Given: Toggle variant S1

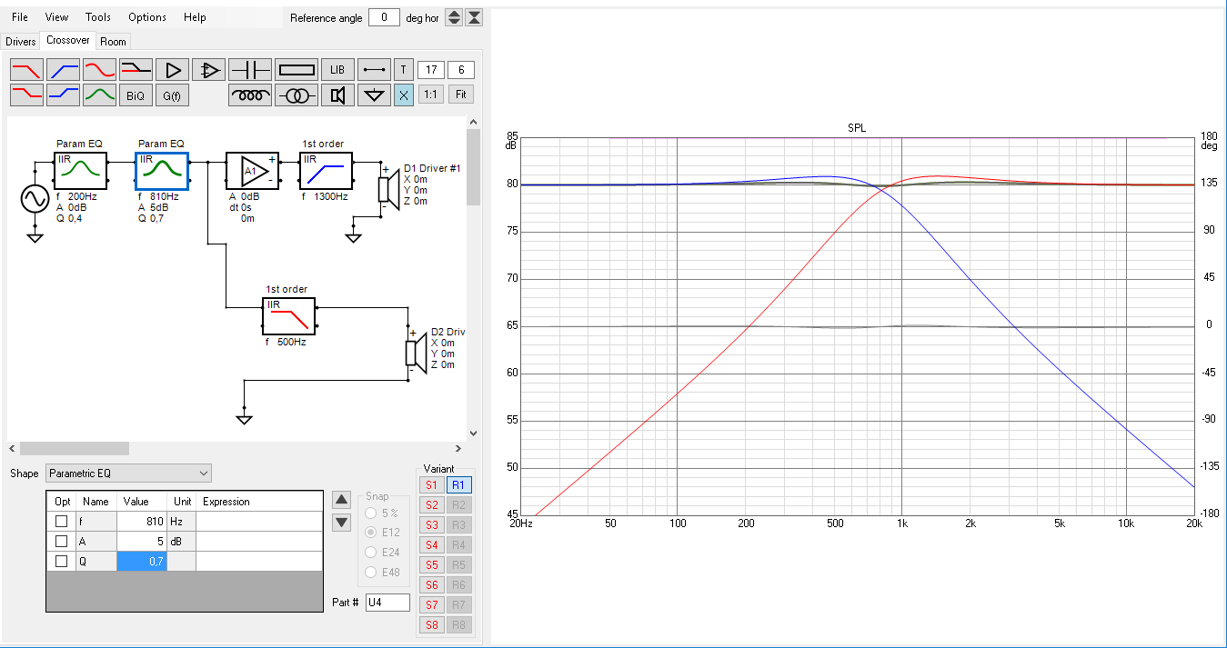Looking at the screenshot, I should coord(432,485).
